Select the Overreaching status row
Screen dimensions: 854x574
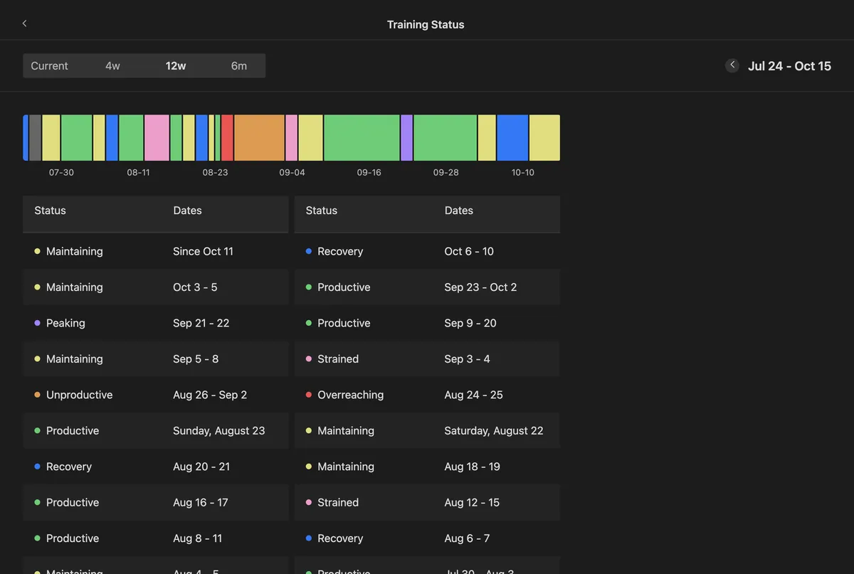(427, 395)
